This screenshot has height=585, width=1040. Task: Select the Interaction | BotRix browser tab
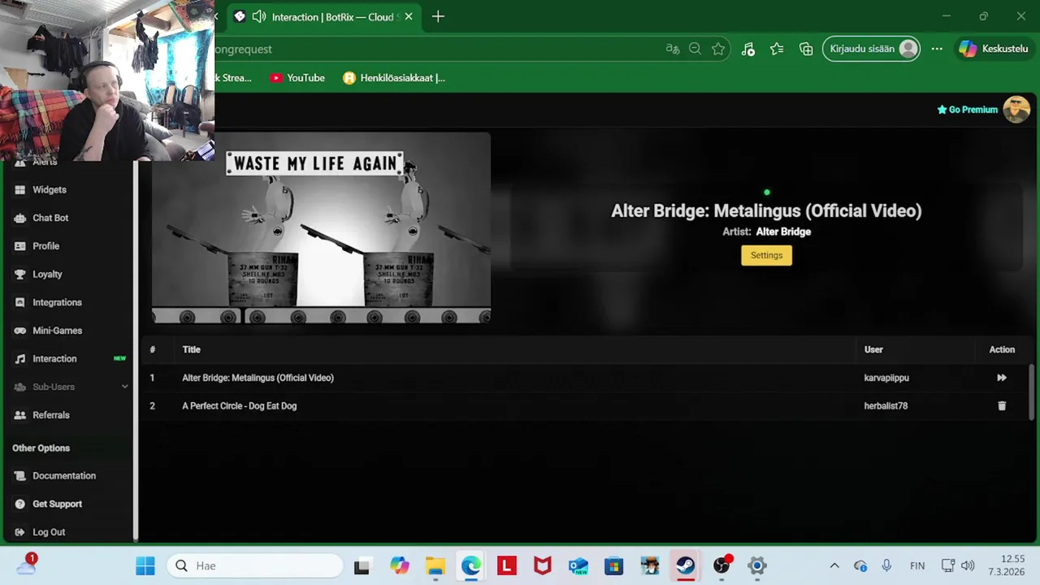323,17
